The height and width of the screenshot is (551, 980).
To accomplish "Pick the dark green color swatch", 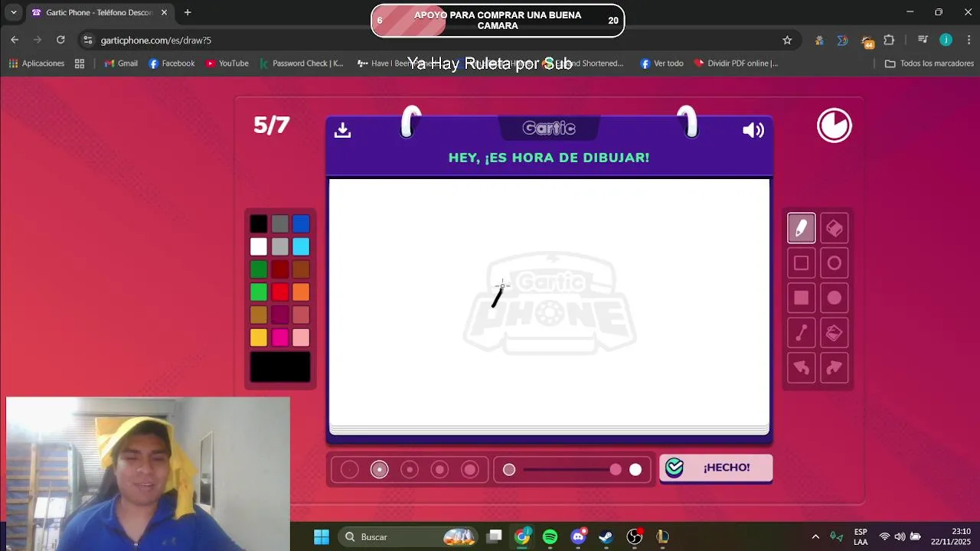I will click(x=259, y=269).
